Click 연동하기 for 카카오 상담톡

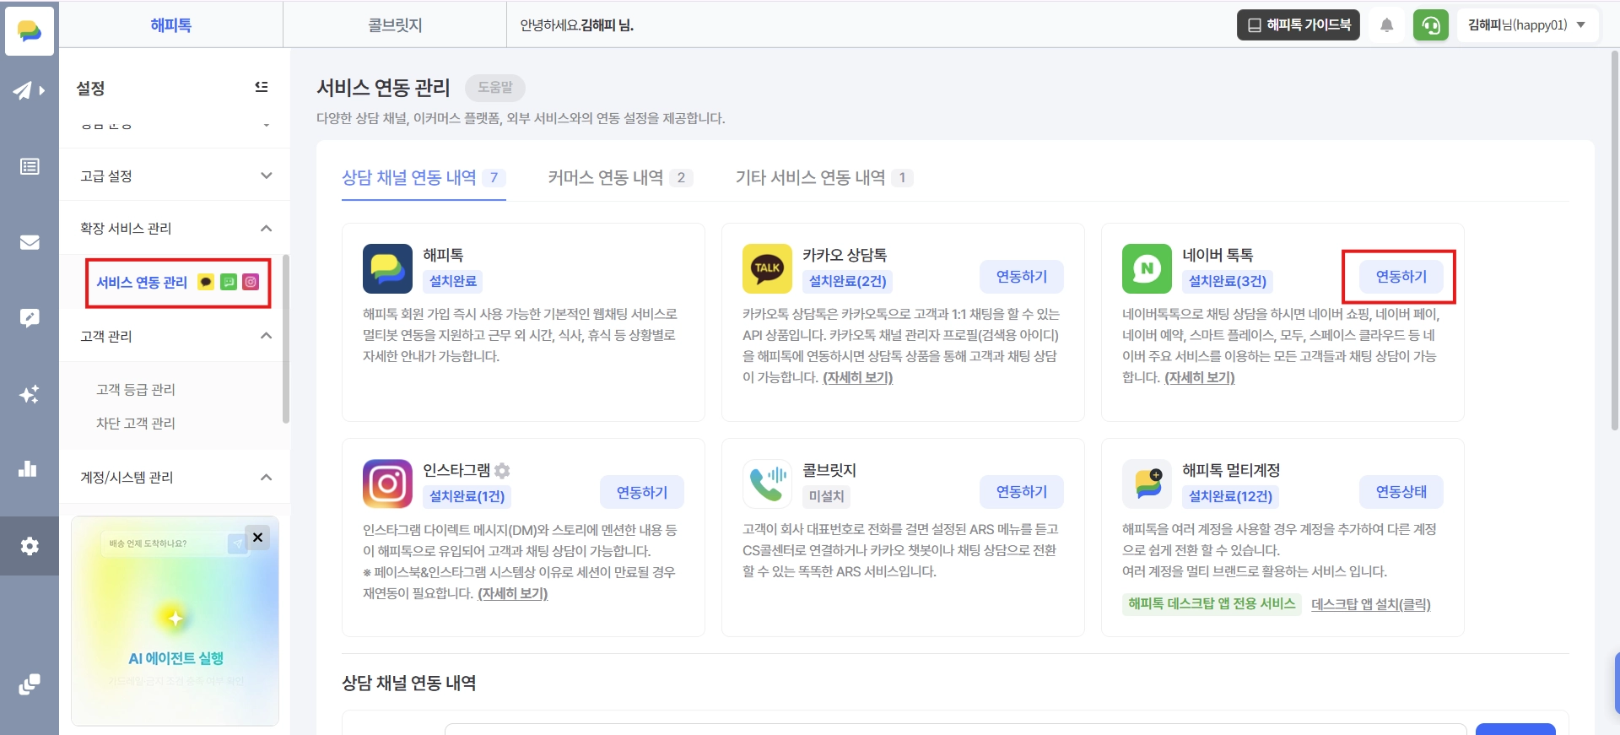click(1022, 277)
